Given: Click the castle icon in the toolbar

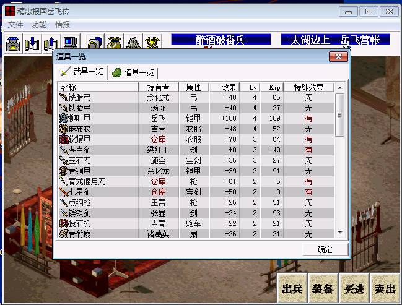Looking at the screenshot, I should point(14,43).
